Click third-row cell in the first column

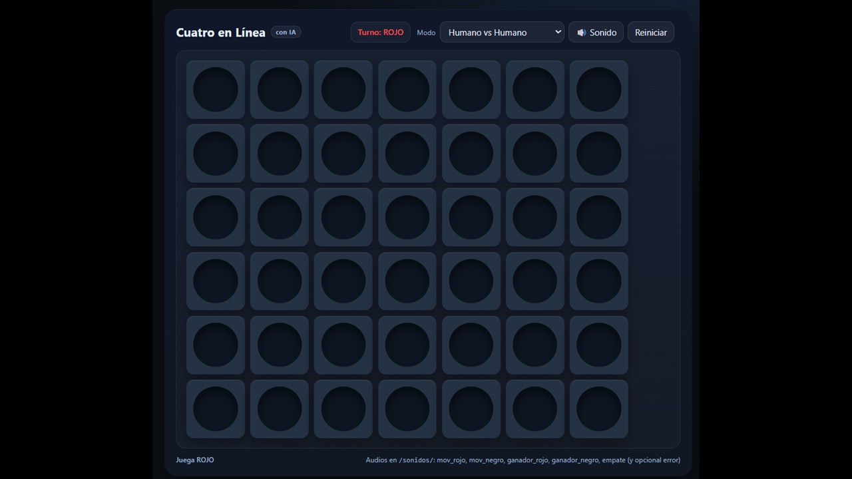tap(216, 218)
